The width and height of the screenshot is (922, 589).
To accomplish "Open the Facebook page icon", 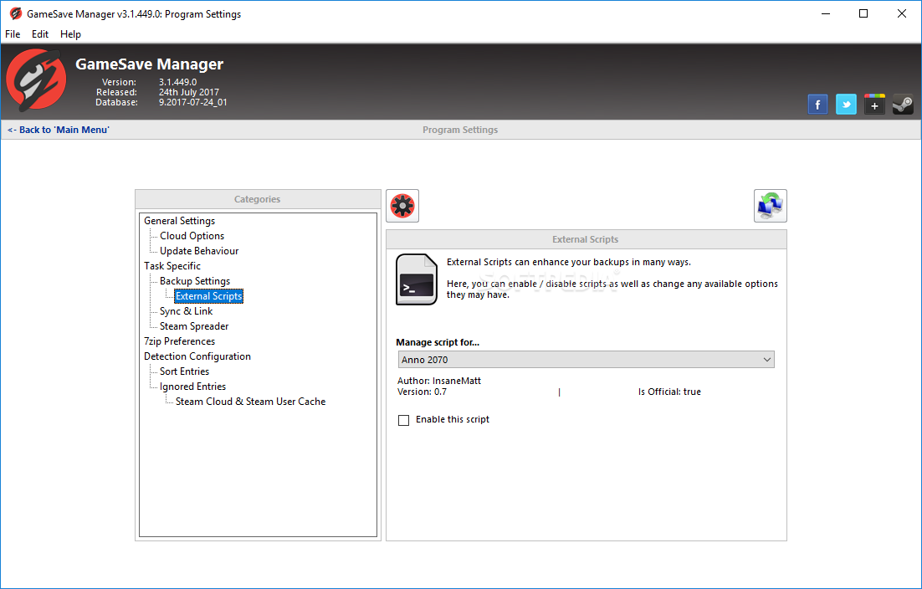I will pyautogui.click(x=817, y=105).
